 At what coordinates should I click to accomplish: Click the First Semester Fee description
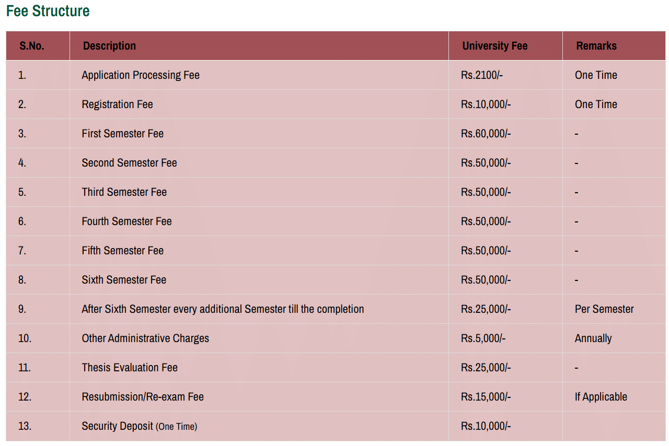(x=122, y=134)
